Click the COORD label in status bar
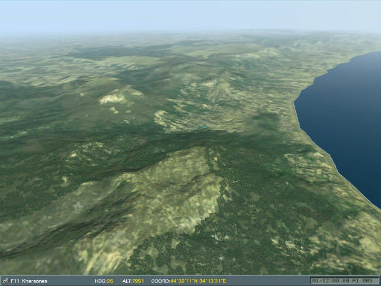 point(160,281)
